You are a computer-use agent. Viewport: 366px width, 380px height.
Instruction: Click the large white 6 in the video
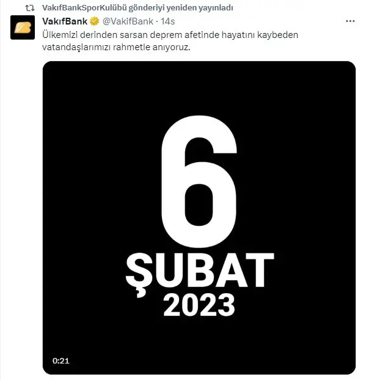pyautogui.click(x=199, y=182)
